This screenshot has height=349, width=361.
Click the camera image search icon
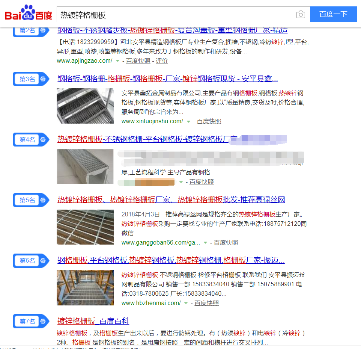click(x=301, y=15)
